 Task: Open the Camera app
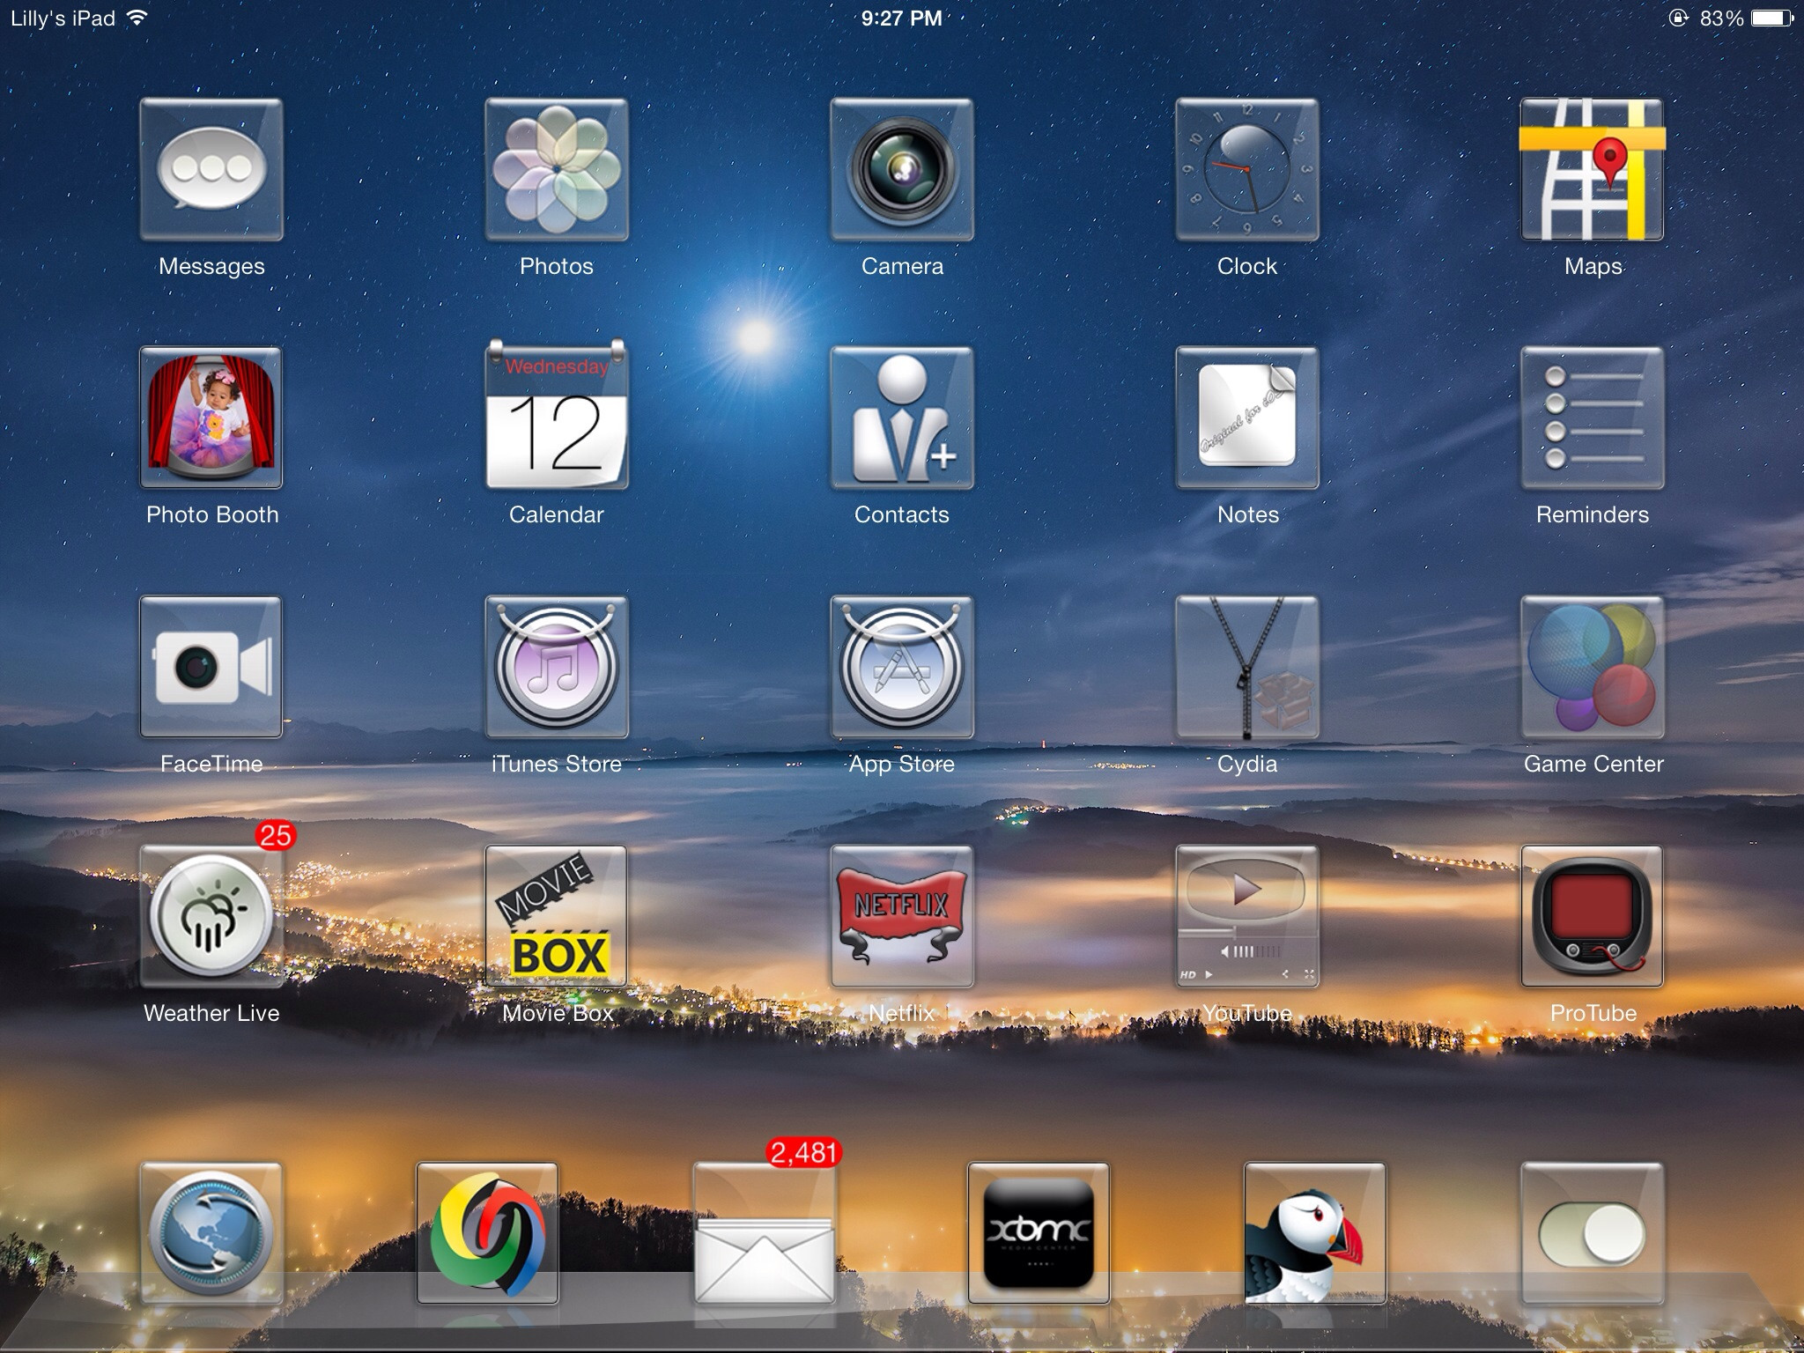tap(902, 169)
